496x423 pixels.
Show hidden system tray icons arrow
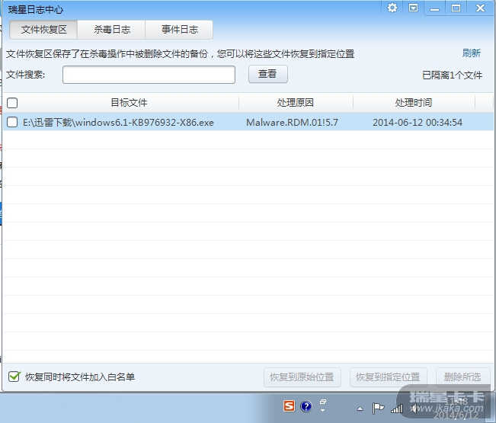(360, 409)
